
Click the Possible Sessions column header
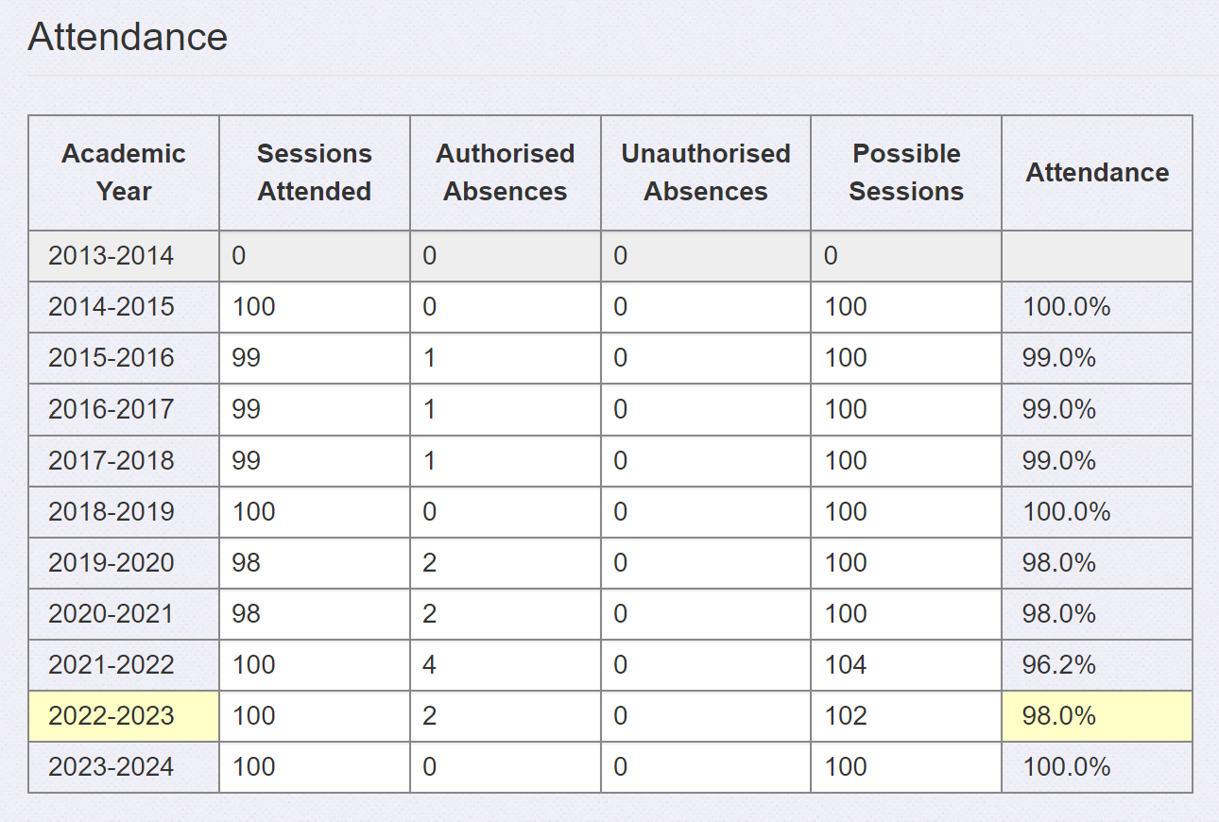coord(906,173)
